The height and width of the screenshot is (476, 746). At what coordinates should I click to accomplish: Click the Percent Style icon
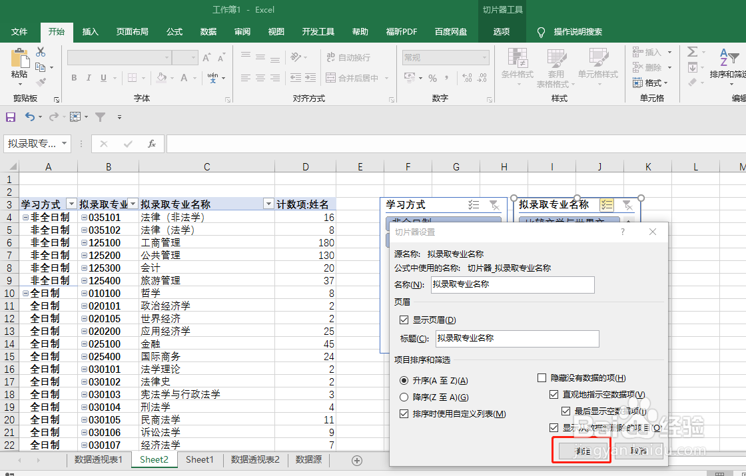coord(432,78)
